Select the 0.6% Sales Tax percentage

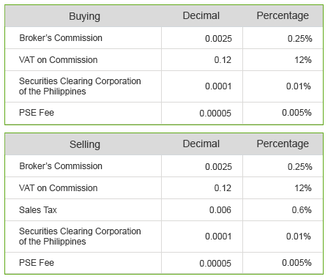click(x=302, y=210)
